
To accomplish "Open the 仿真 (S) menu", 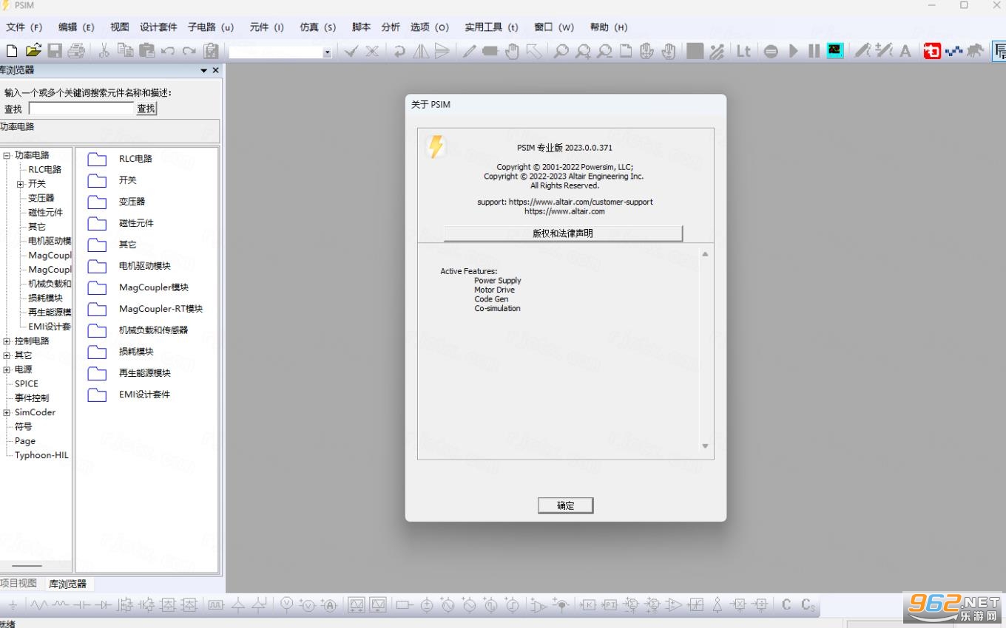I will click(317, 27).
